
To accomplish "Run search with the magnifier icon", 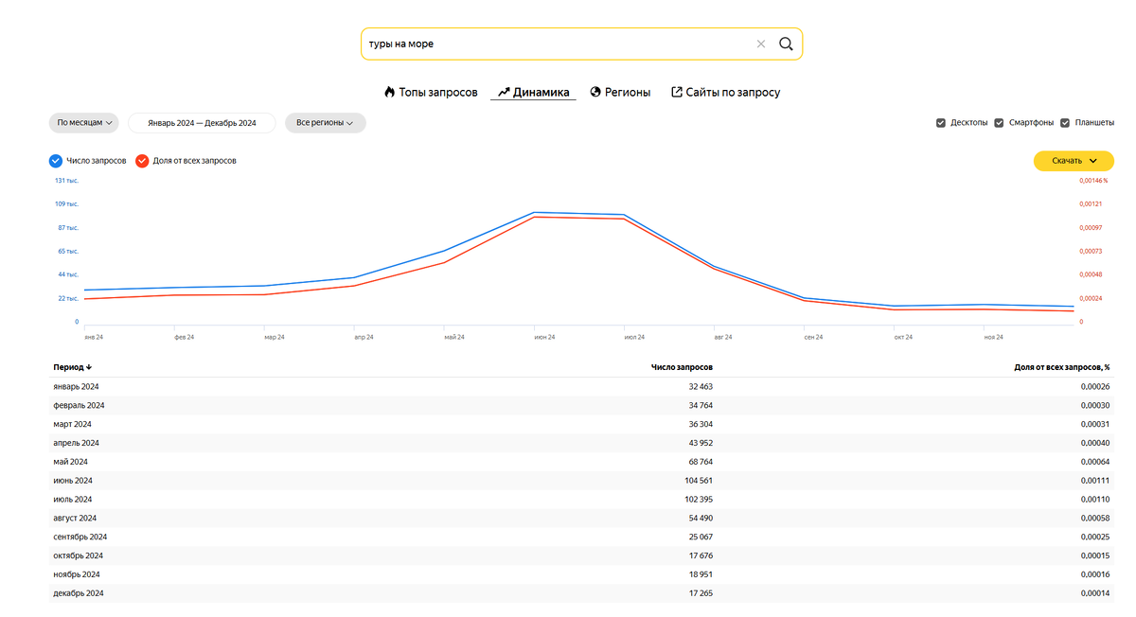I will pyautogui.click(x=786, y=44).
